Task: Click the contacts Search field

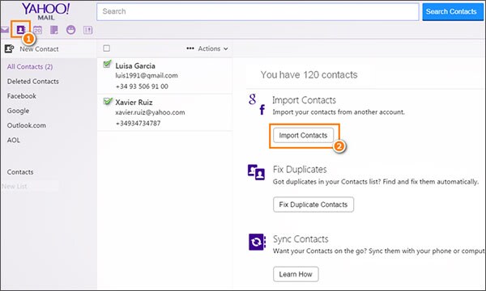Action: tap(258, 12)
